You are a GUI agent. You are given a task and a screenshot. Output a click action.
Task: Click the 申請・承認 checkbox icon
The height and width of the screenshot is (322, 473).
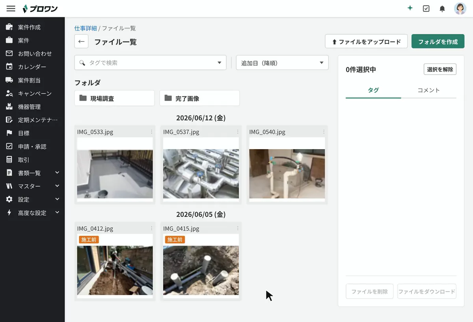pos(9,146)
